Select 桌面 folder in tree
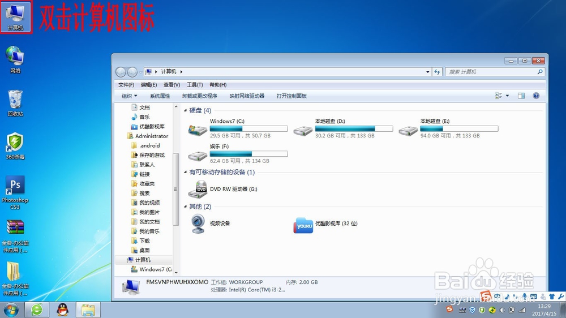The height and width of the screenshot is (318, 566). click(x=141, y=251)
